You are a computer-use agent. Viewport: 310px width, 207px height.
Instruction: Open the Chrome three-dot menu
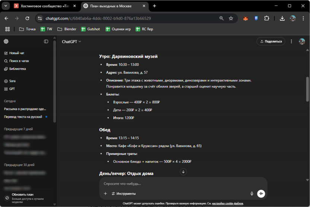pos(303,18)
